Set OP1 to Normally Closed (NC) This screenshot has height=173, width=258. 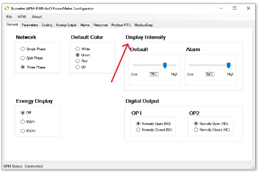tap(154, 130)
